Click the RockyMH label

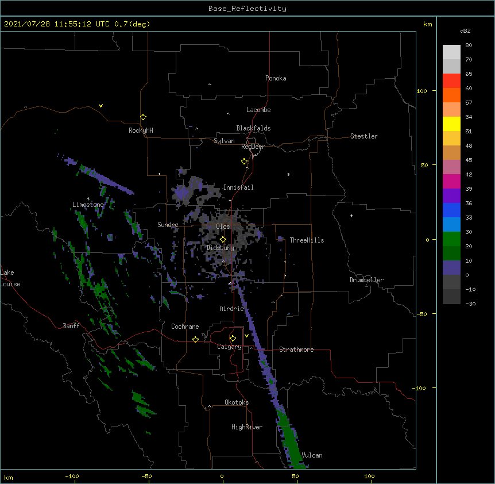pyautogui.click(x=141, y=130)
